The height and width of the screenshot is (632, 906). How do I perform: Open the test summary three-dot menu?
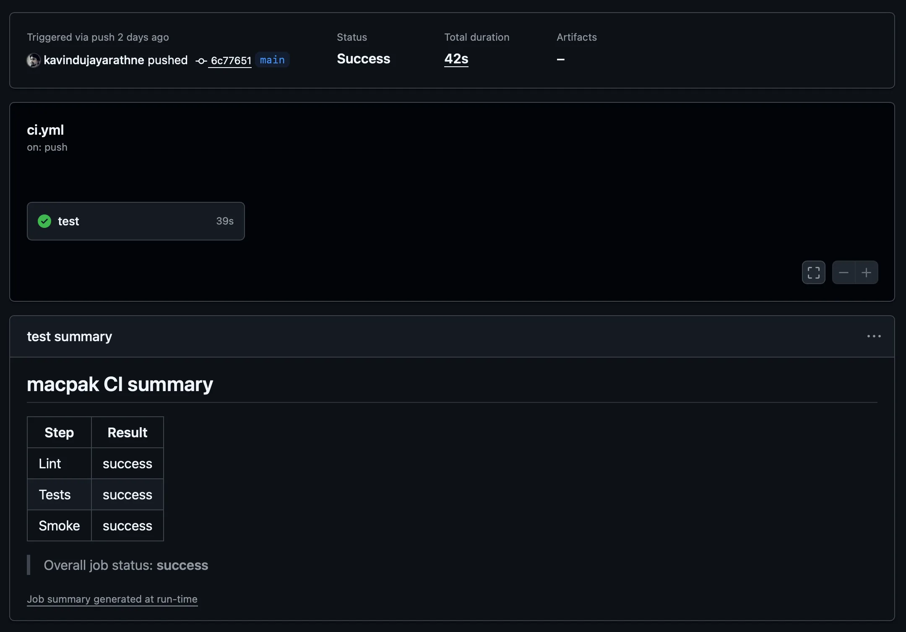(x=874, y=337)
